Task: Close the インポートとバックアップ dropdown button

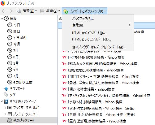Action: pyautogui.click(x=84, y=11)
